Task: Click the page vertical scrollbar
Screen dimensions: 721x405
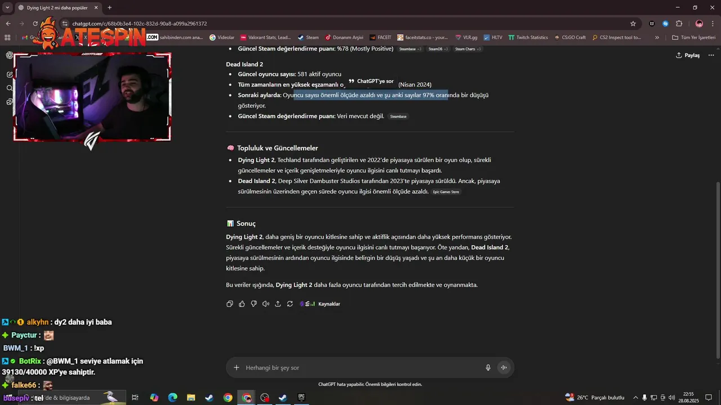Action: (x=718, y=270)
